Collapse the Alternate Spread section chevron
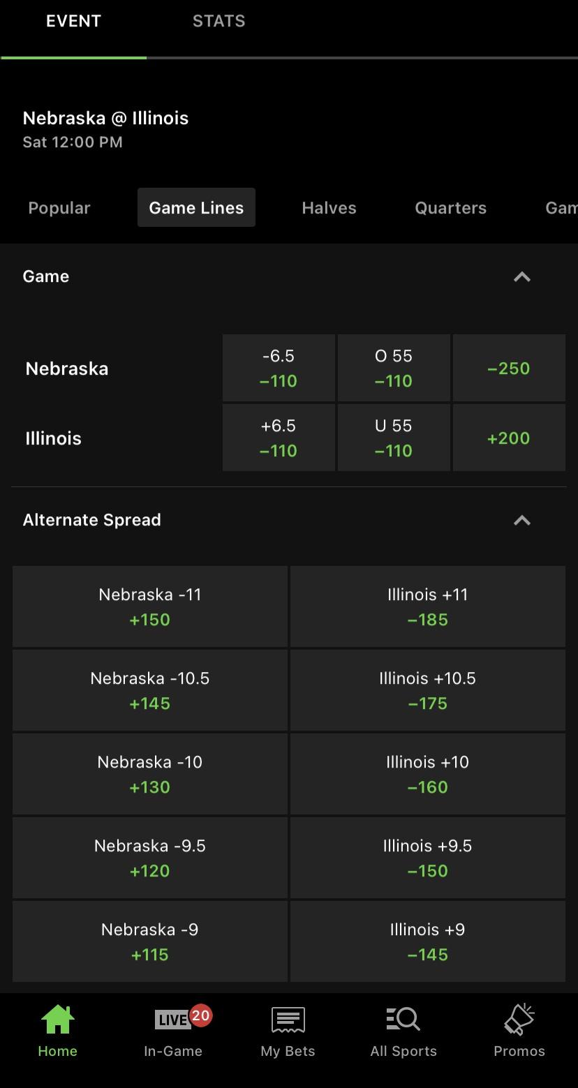The image size is (578, 1088). [x=522, y=521]
